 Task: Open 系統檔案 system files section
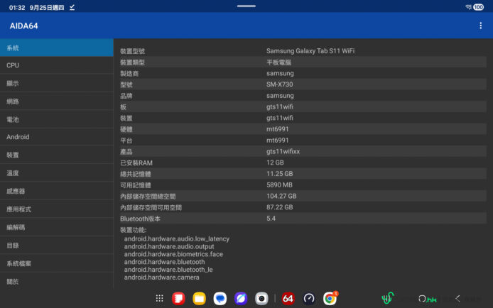(x=57, y=263)
